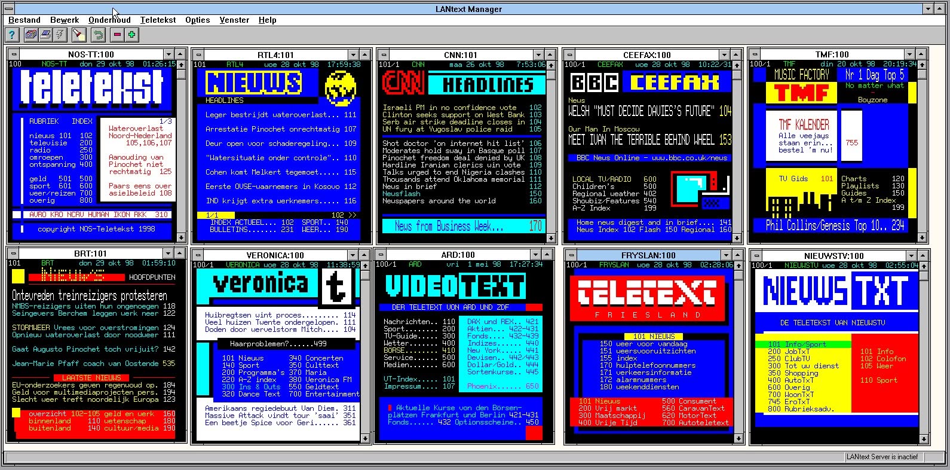Image resolution: width=950 pixels, height=470 pixels.
Task: Open the FRYSLAN:100 window control menu
Action: (x=572, y=255)
